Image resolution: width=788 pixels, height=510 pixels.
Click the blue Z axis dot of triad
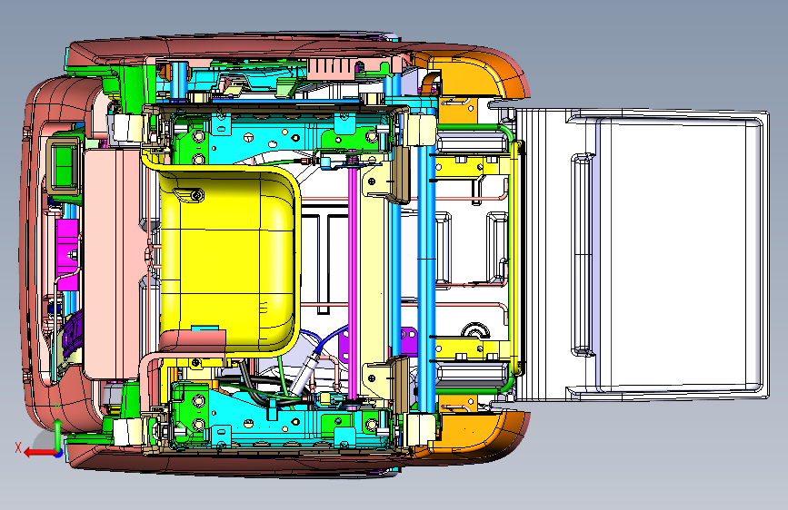[x=59, y=454]
